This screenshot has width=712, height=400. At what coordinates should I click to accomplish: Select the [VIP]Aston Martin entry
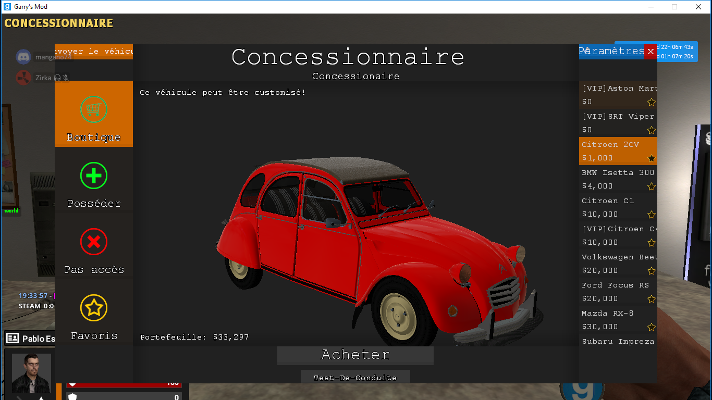pos(618,95)
